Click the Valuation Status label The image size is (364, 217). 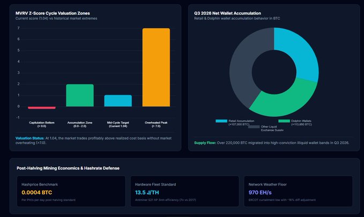pos(29,138)
